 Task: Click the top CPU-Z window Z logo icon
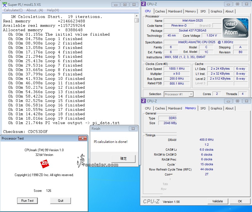tap(144, 4)
